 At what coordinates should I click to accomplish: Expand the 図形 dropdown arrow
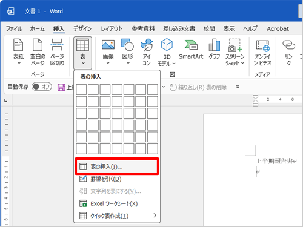[128, 63]
